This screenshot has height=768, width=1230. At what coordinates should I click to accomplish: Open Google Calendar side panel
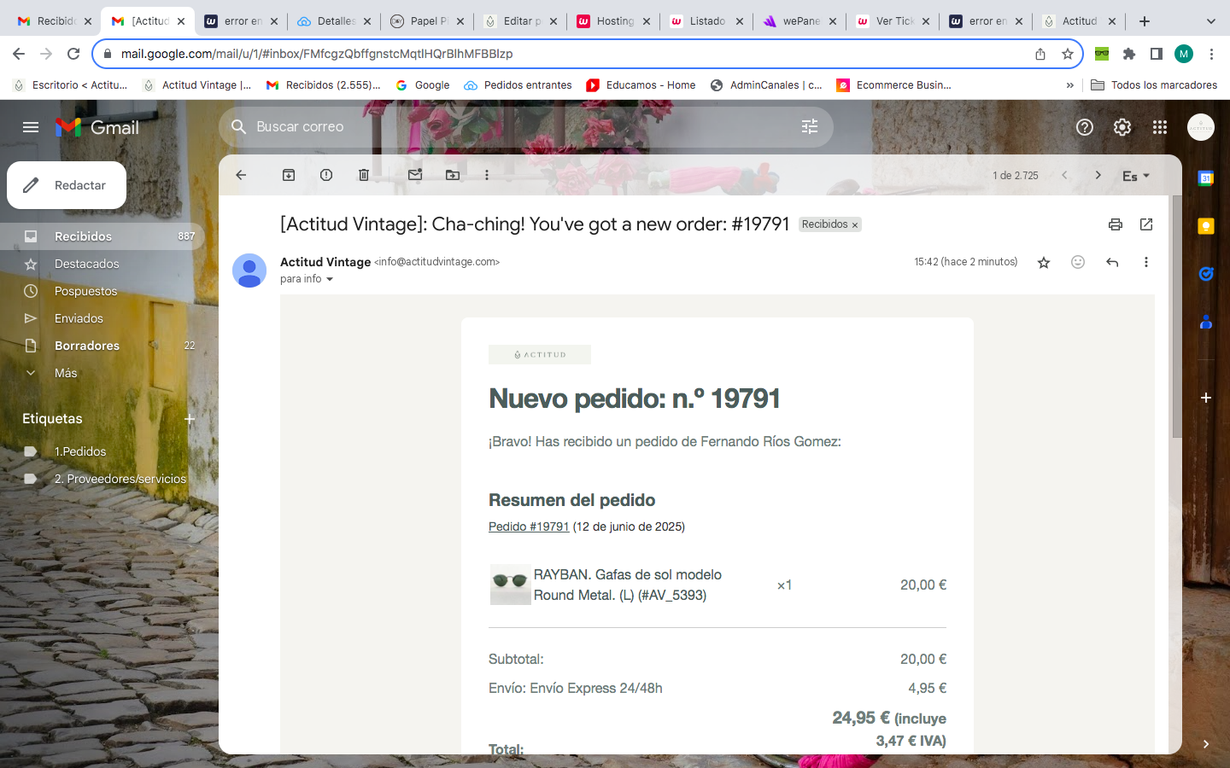(x=1206, y=178)
